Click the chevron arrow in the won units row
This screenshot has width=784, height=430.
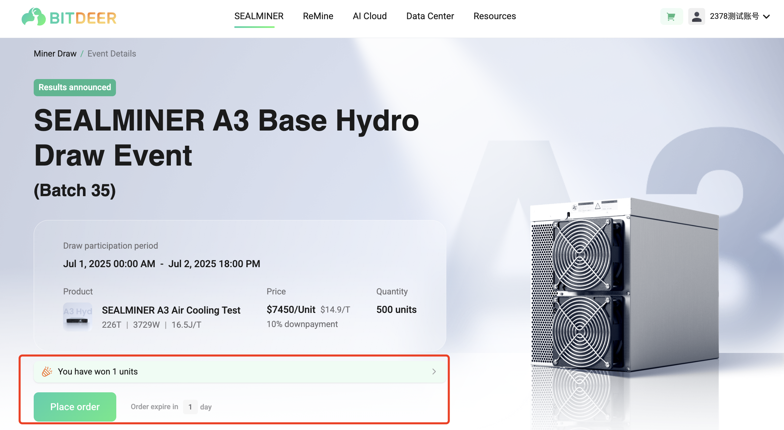coord(434,372)
